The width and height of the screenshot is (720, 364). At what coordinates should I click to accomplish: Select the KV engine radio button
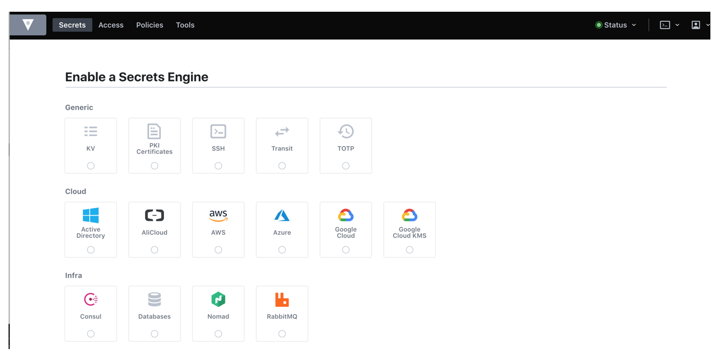pyautogui.click(x=90, y=164)
